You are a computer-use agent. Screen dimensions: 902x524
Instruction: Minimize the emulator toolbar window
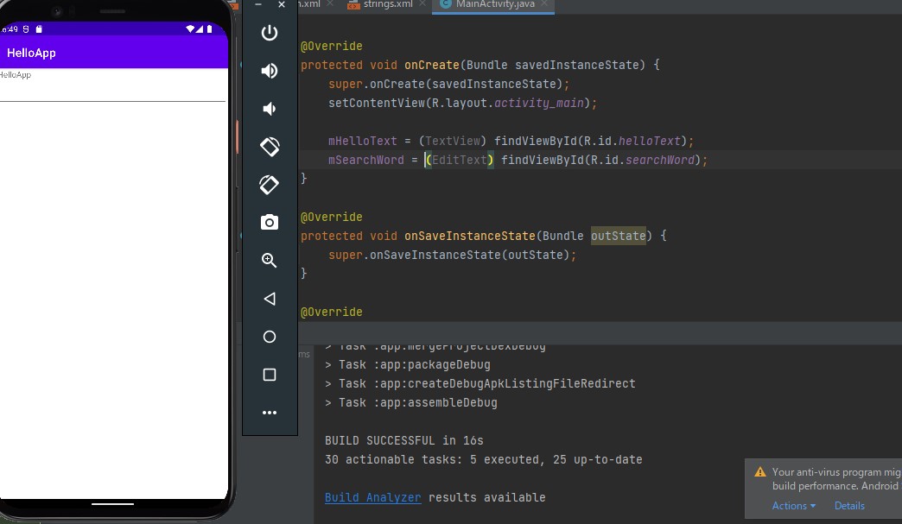pyautogui.click(x=258, y=4)
